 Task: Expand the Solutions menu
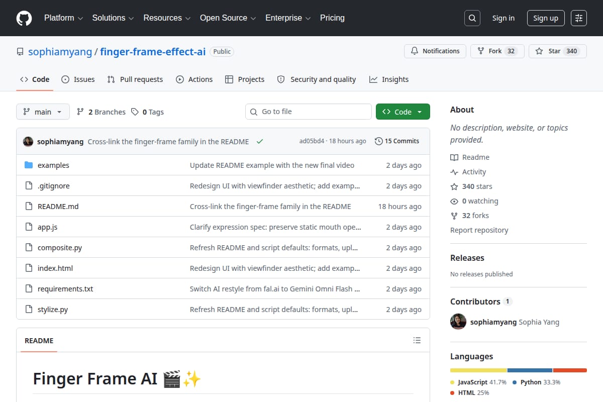[x=113, y=18]
